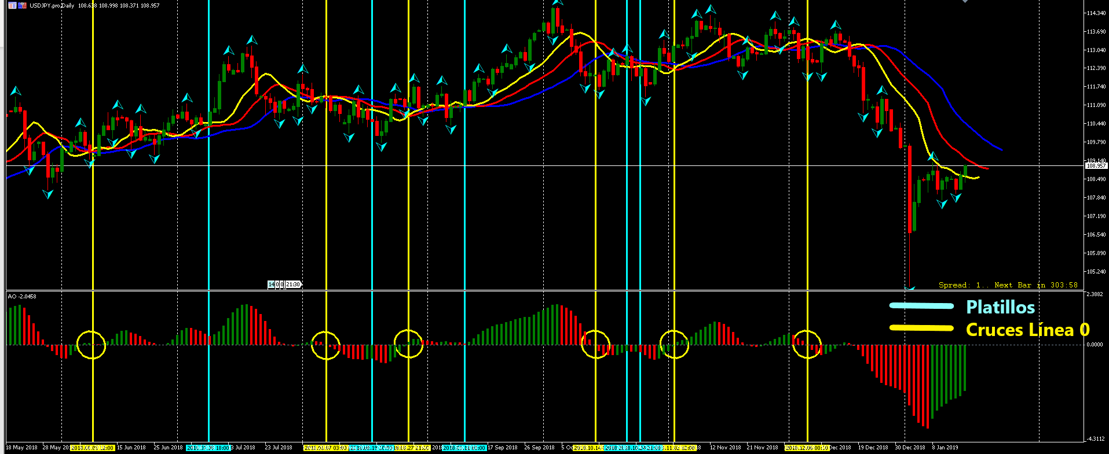Click the 114.340 level on the price scale

coord(1096,13)
